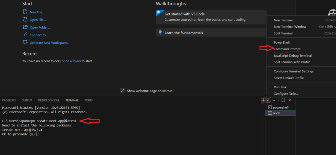Uncheck Show welcome page on startup
Screen dimensions: 336x155
point(122,91)
